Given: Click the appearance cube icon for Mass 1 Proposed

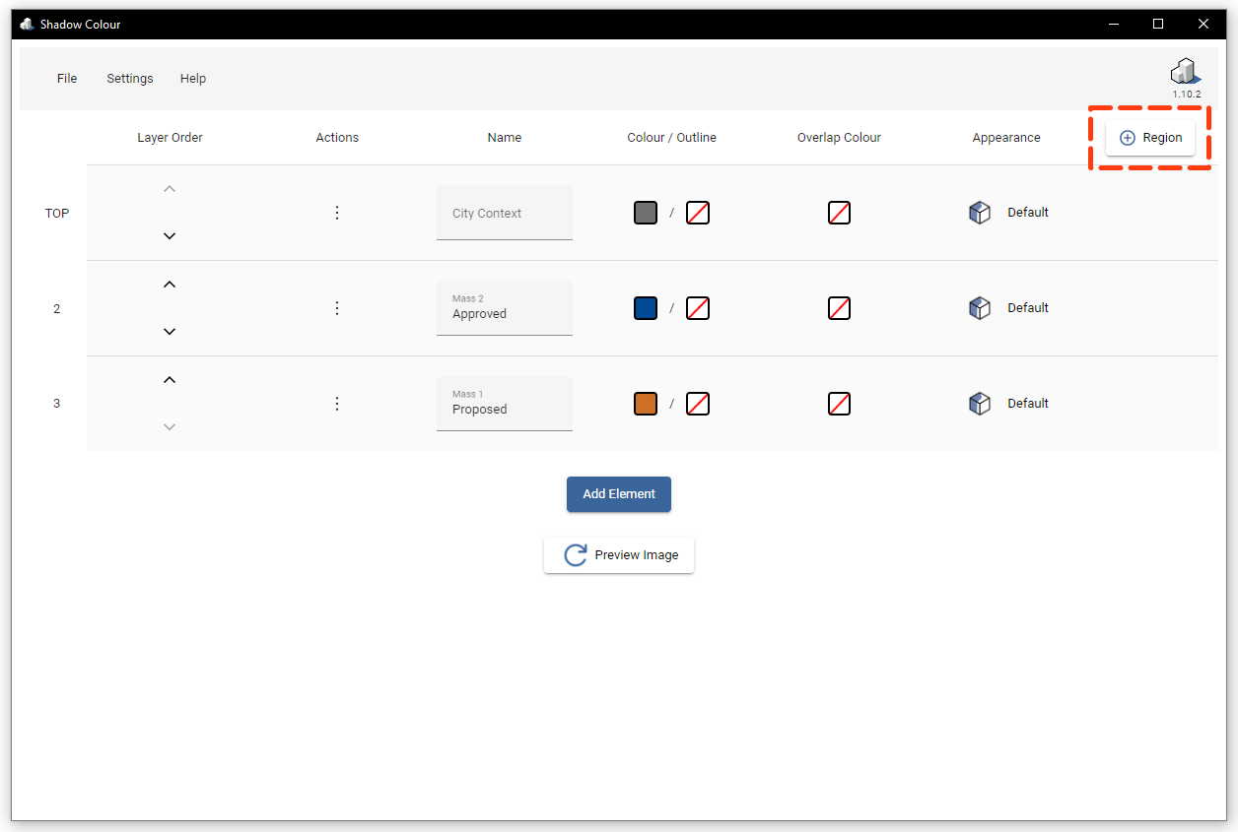Looking at the screenshot, I should pos(980,403).
